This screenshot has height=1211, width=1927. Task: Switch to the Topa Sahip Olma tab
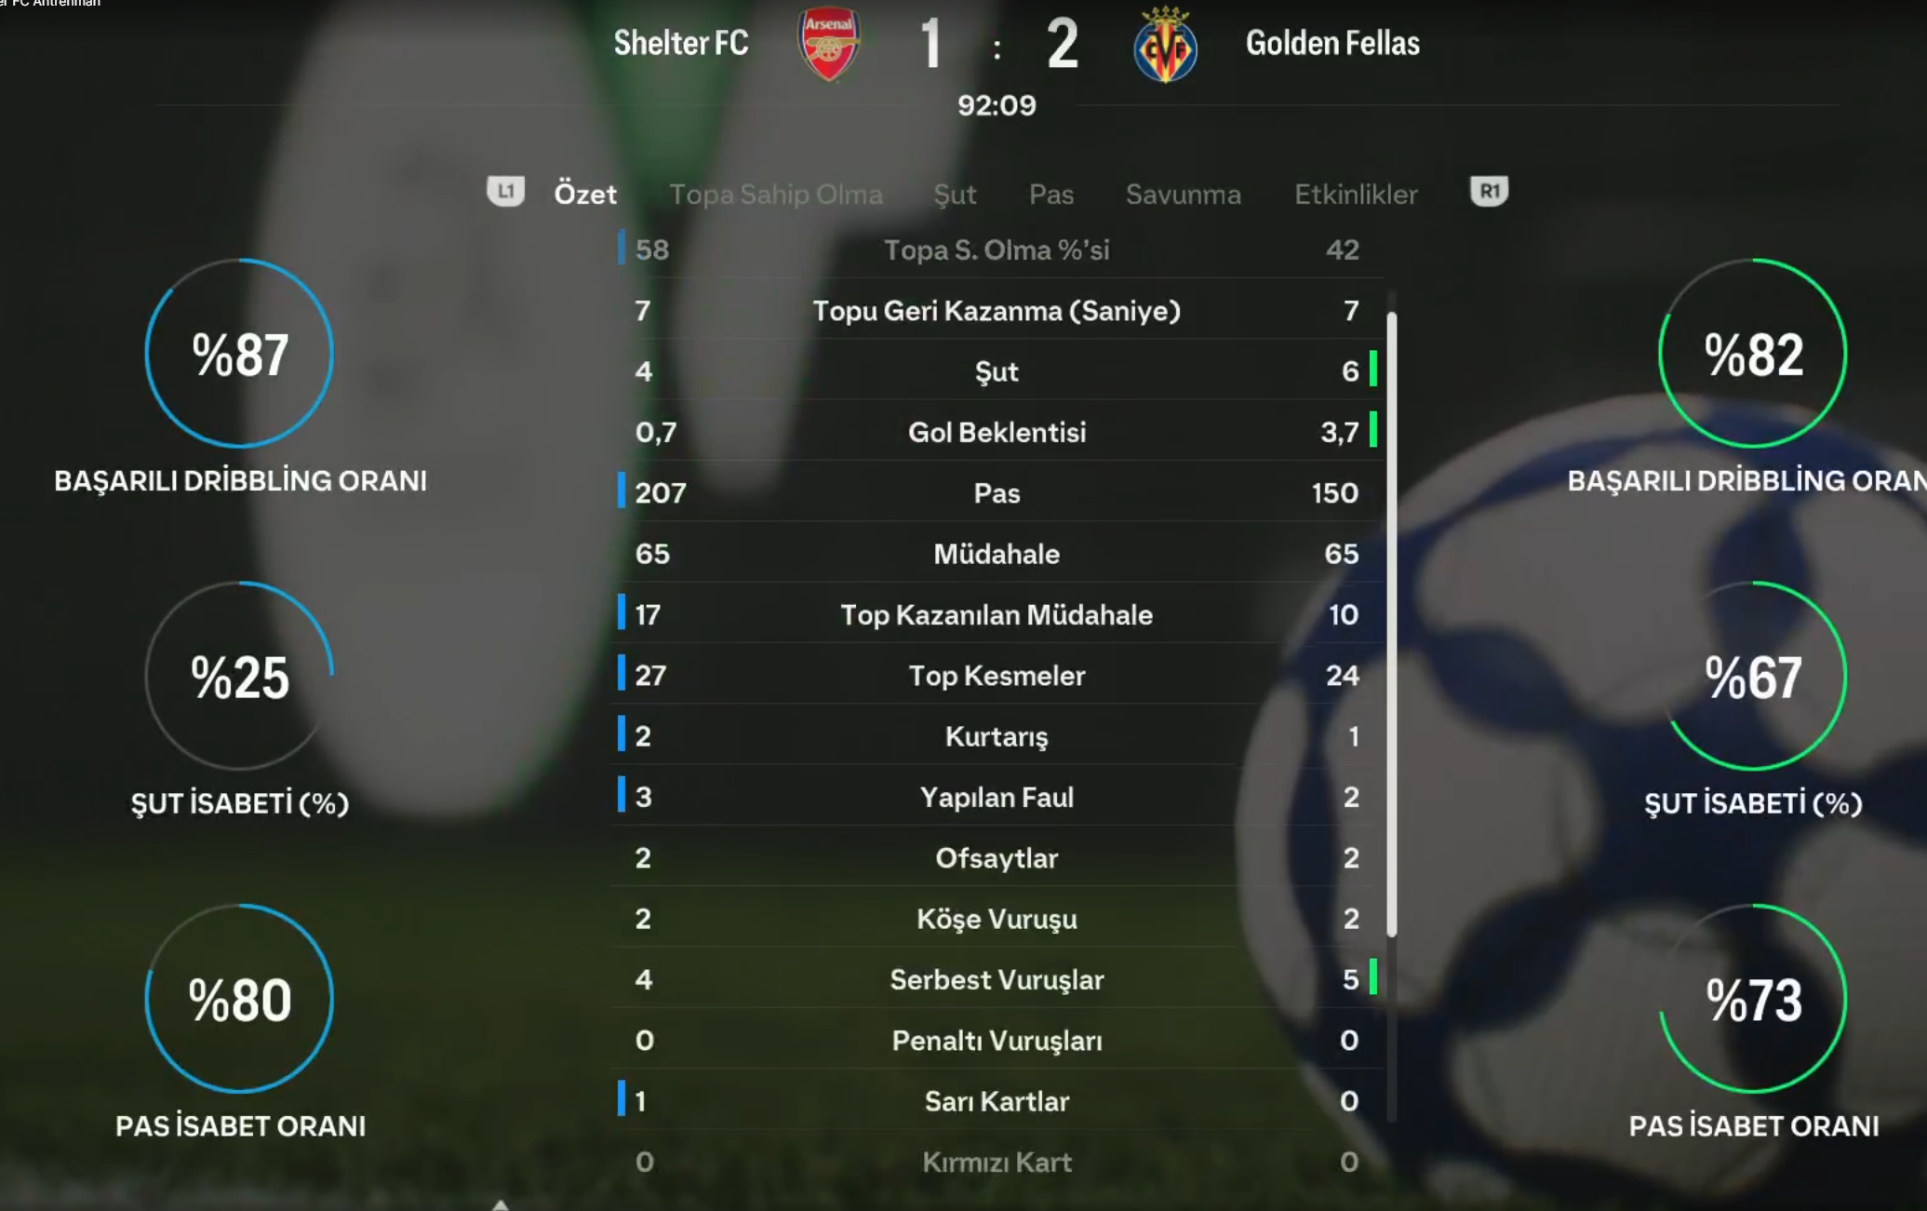(x=776, y=194)
